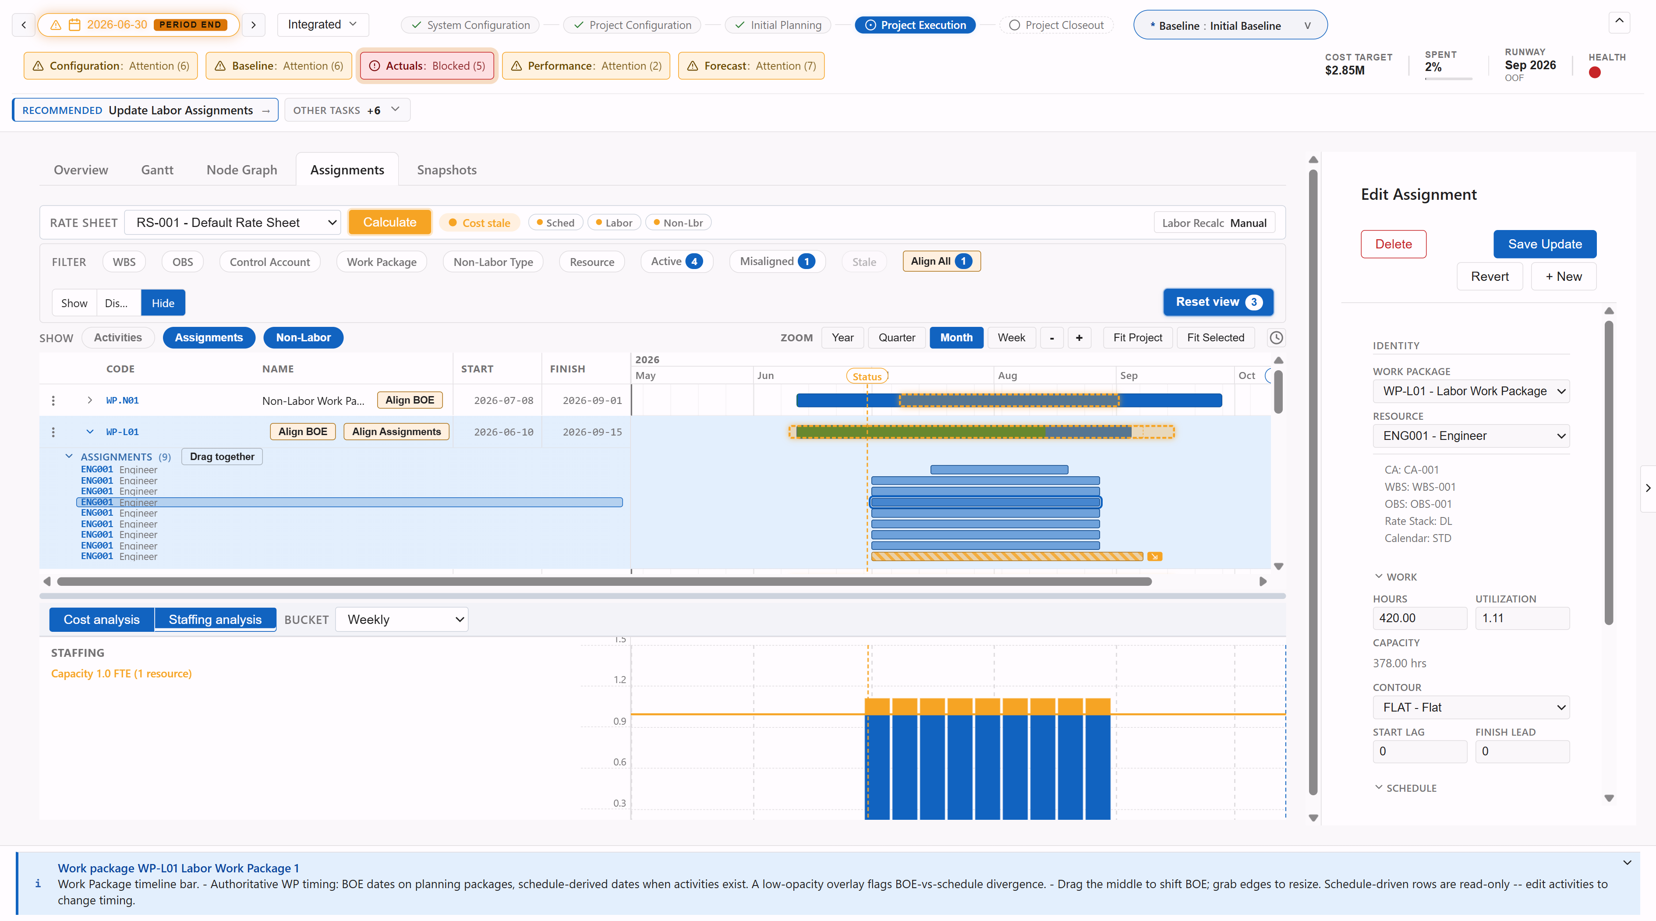Open the Rate Sheet dropdown
Image resolution: width=1656 pixels, height=921 pixels.
233,223
